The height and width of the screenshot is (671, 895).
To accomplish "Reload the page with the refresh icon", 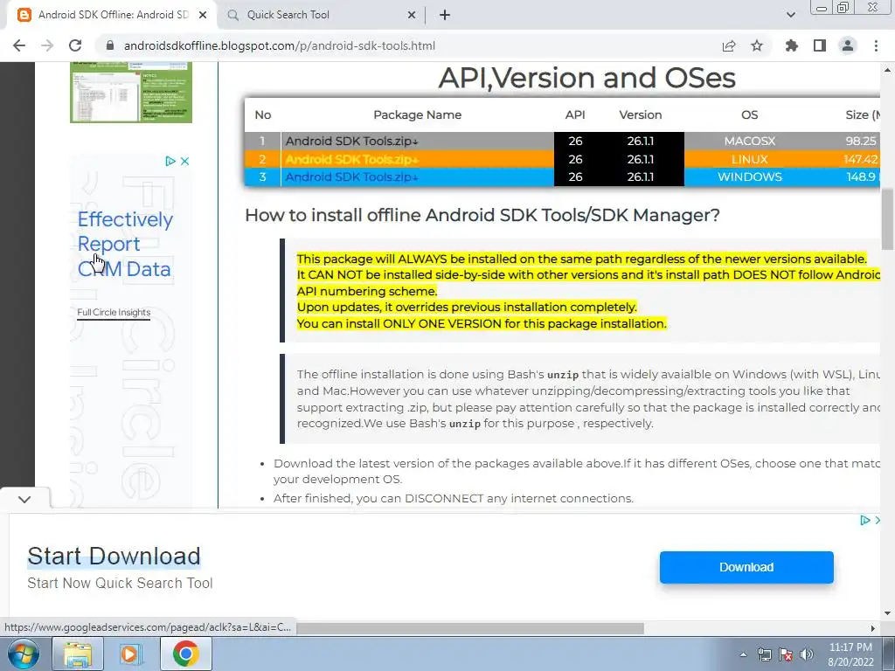I will [x=75, y=45].
